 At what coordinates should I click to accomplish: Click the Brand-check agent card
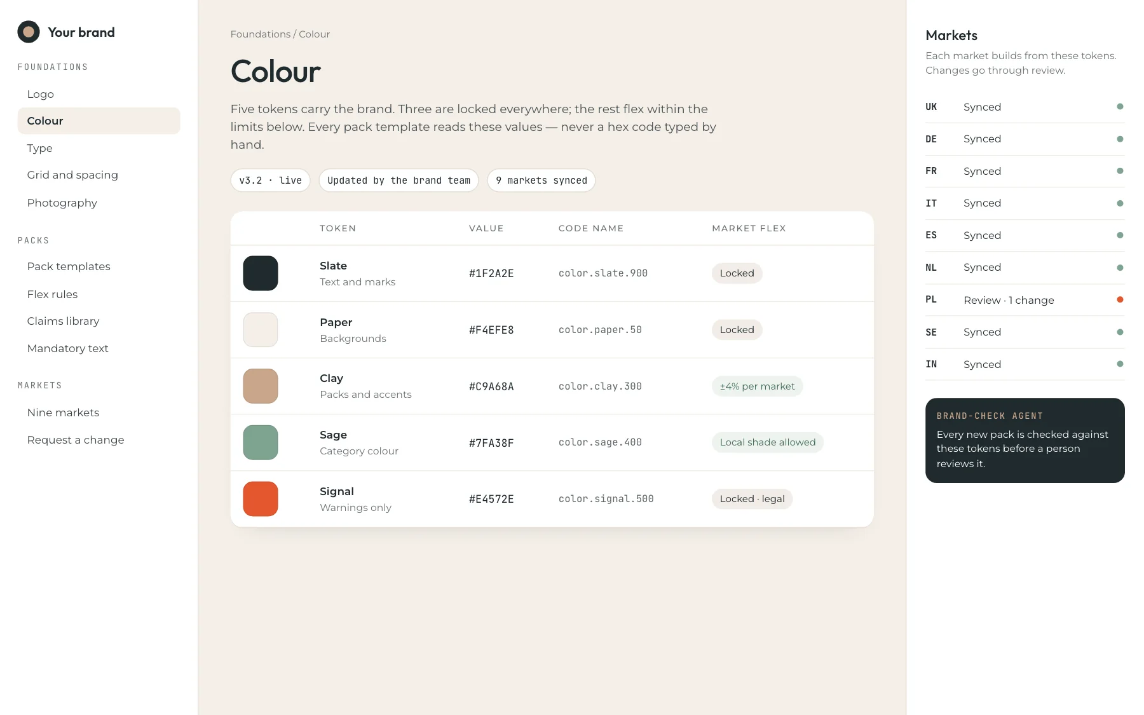coord(1025,440)
